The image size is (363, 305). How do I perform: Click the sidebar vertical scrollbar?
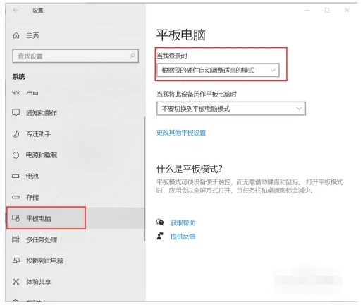[x=144, y=179]
